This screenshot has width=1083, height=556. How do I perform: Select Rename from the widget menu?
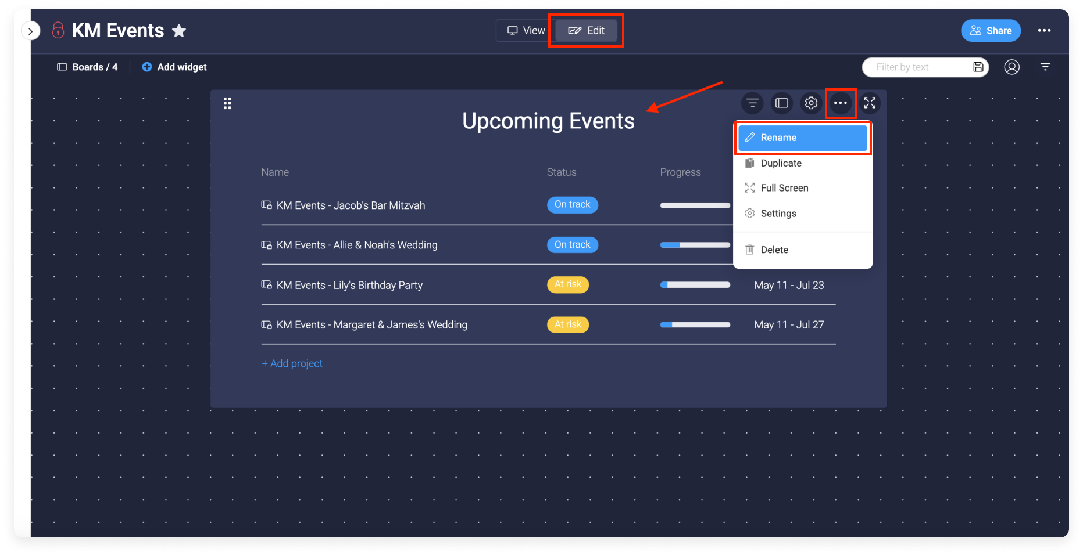click(802, 138)
